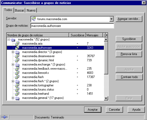This screenshot has height=120, width=147.
Task: Click the macromedia.director.* folder icon
Action: pyautogui.click(x=17, y=52)
